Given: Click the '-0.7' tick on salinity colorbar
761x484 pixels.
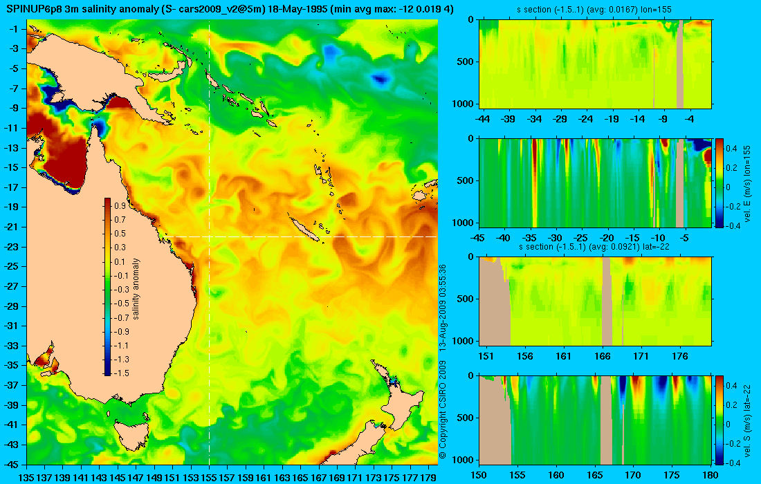Looking at the screenshot, I should click(121, 317).
